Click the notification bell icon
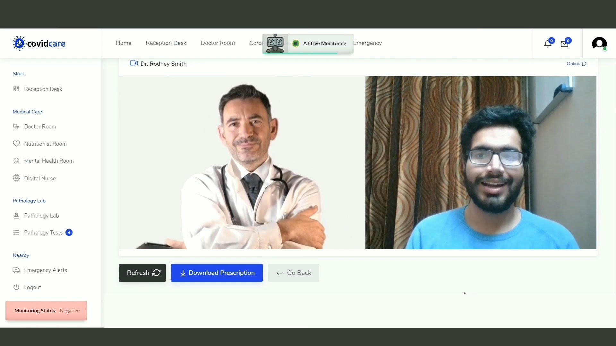616x346 pixels. pyautogui.click(x=548, y=44)
